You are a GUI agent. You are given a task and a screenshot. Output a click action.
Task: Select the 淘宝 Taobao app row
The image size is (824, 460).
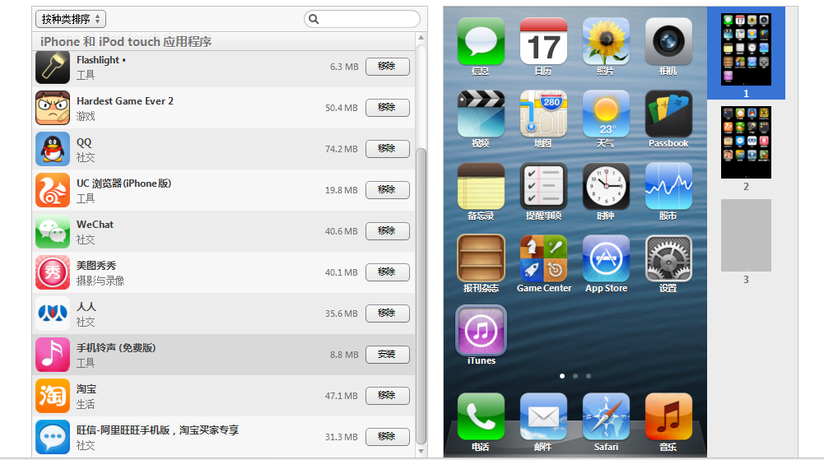206,396
